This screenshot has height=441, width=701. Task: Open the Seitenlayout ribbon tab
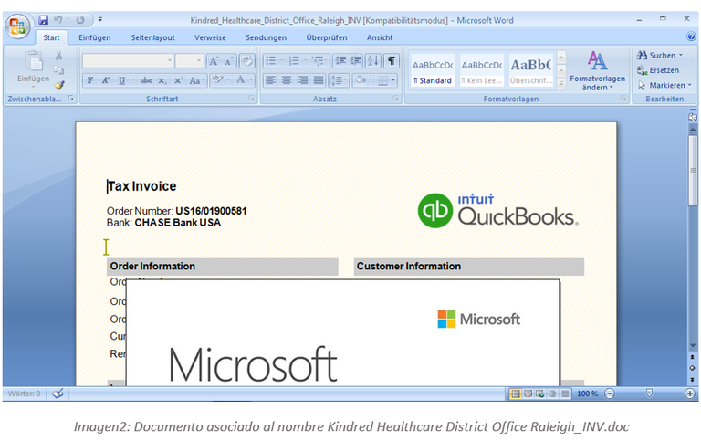pos(153,37)
